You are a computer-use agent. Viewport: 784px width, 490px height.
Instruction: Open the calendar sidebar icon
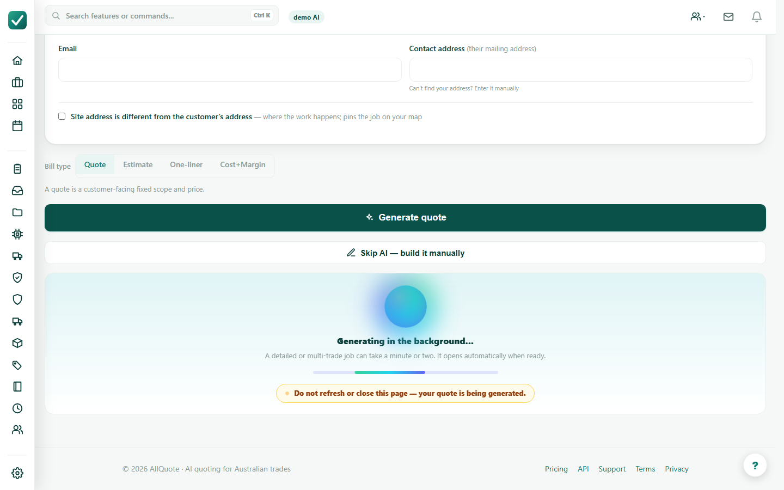click(x=17, y=126)
